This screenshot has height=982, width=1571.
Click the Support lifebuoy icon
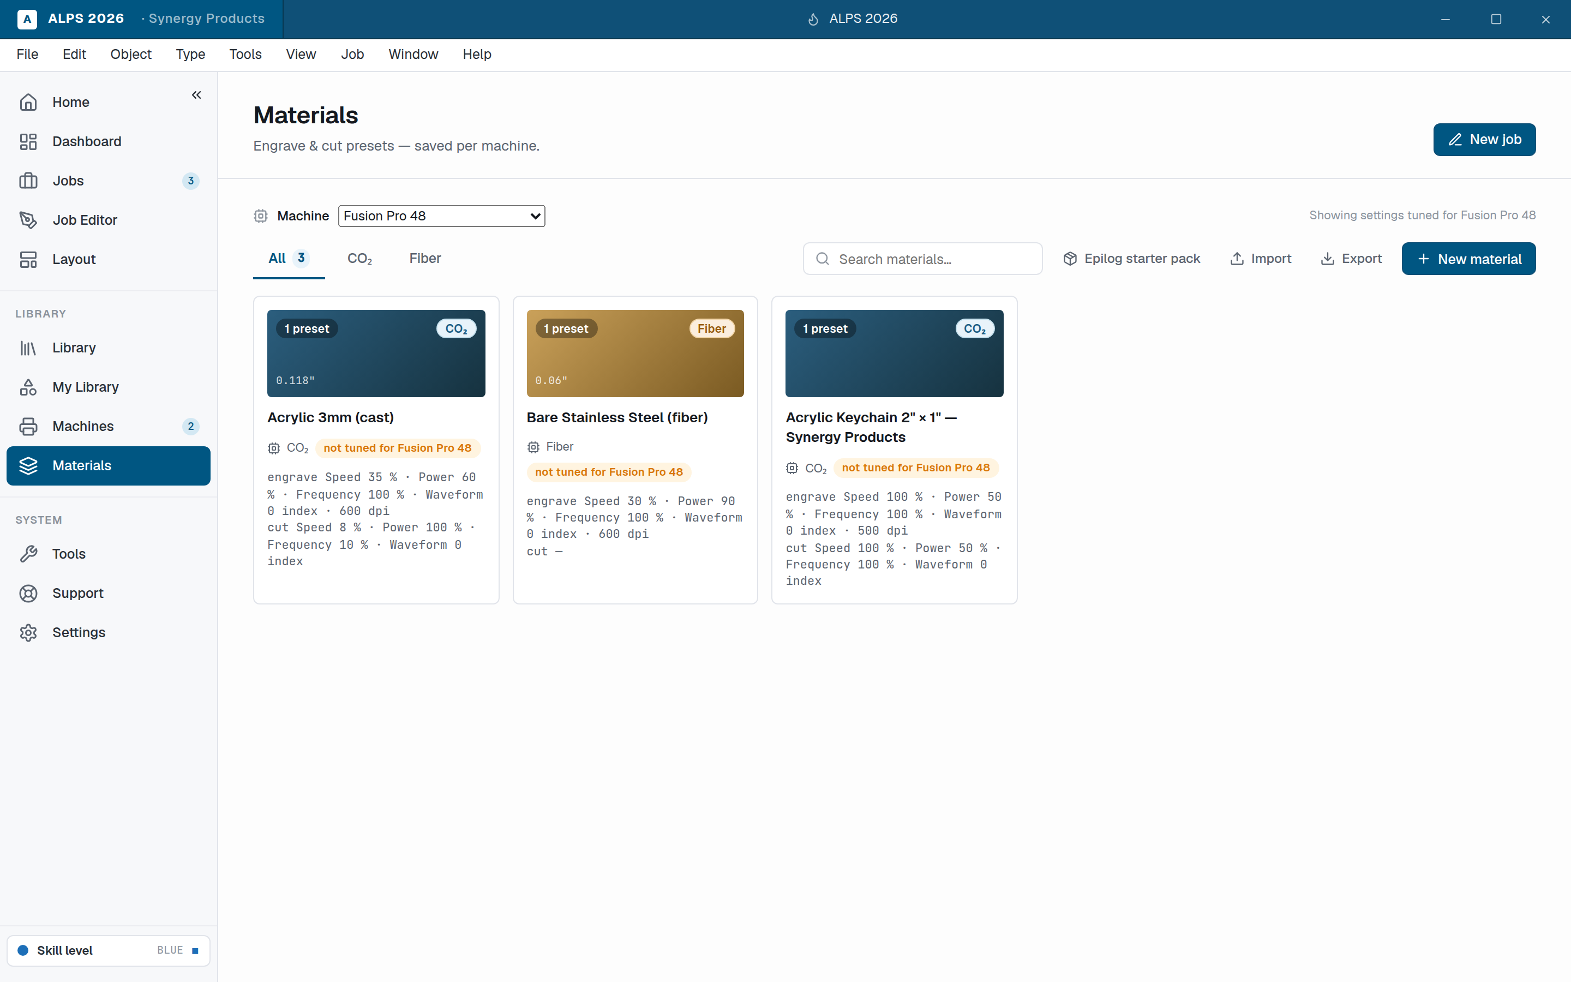[28, 593]
